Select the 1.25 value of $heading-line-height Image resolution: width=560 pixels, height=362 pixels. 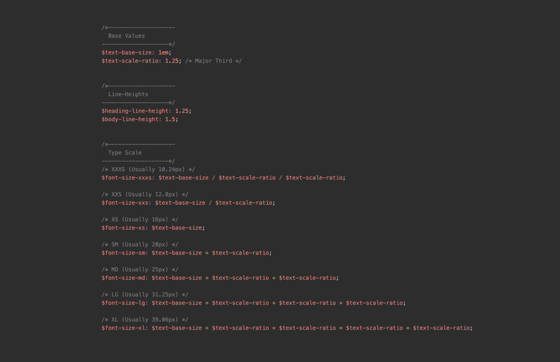coord(182,111)
